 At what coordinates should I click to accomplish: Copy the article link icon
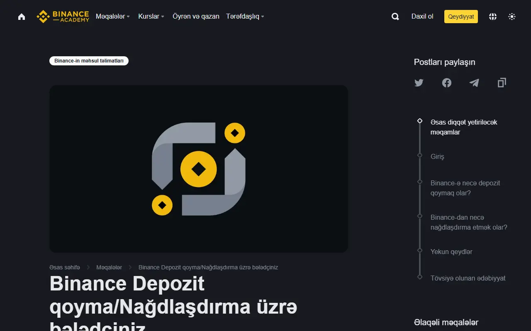coord(502,83)
